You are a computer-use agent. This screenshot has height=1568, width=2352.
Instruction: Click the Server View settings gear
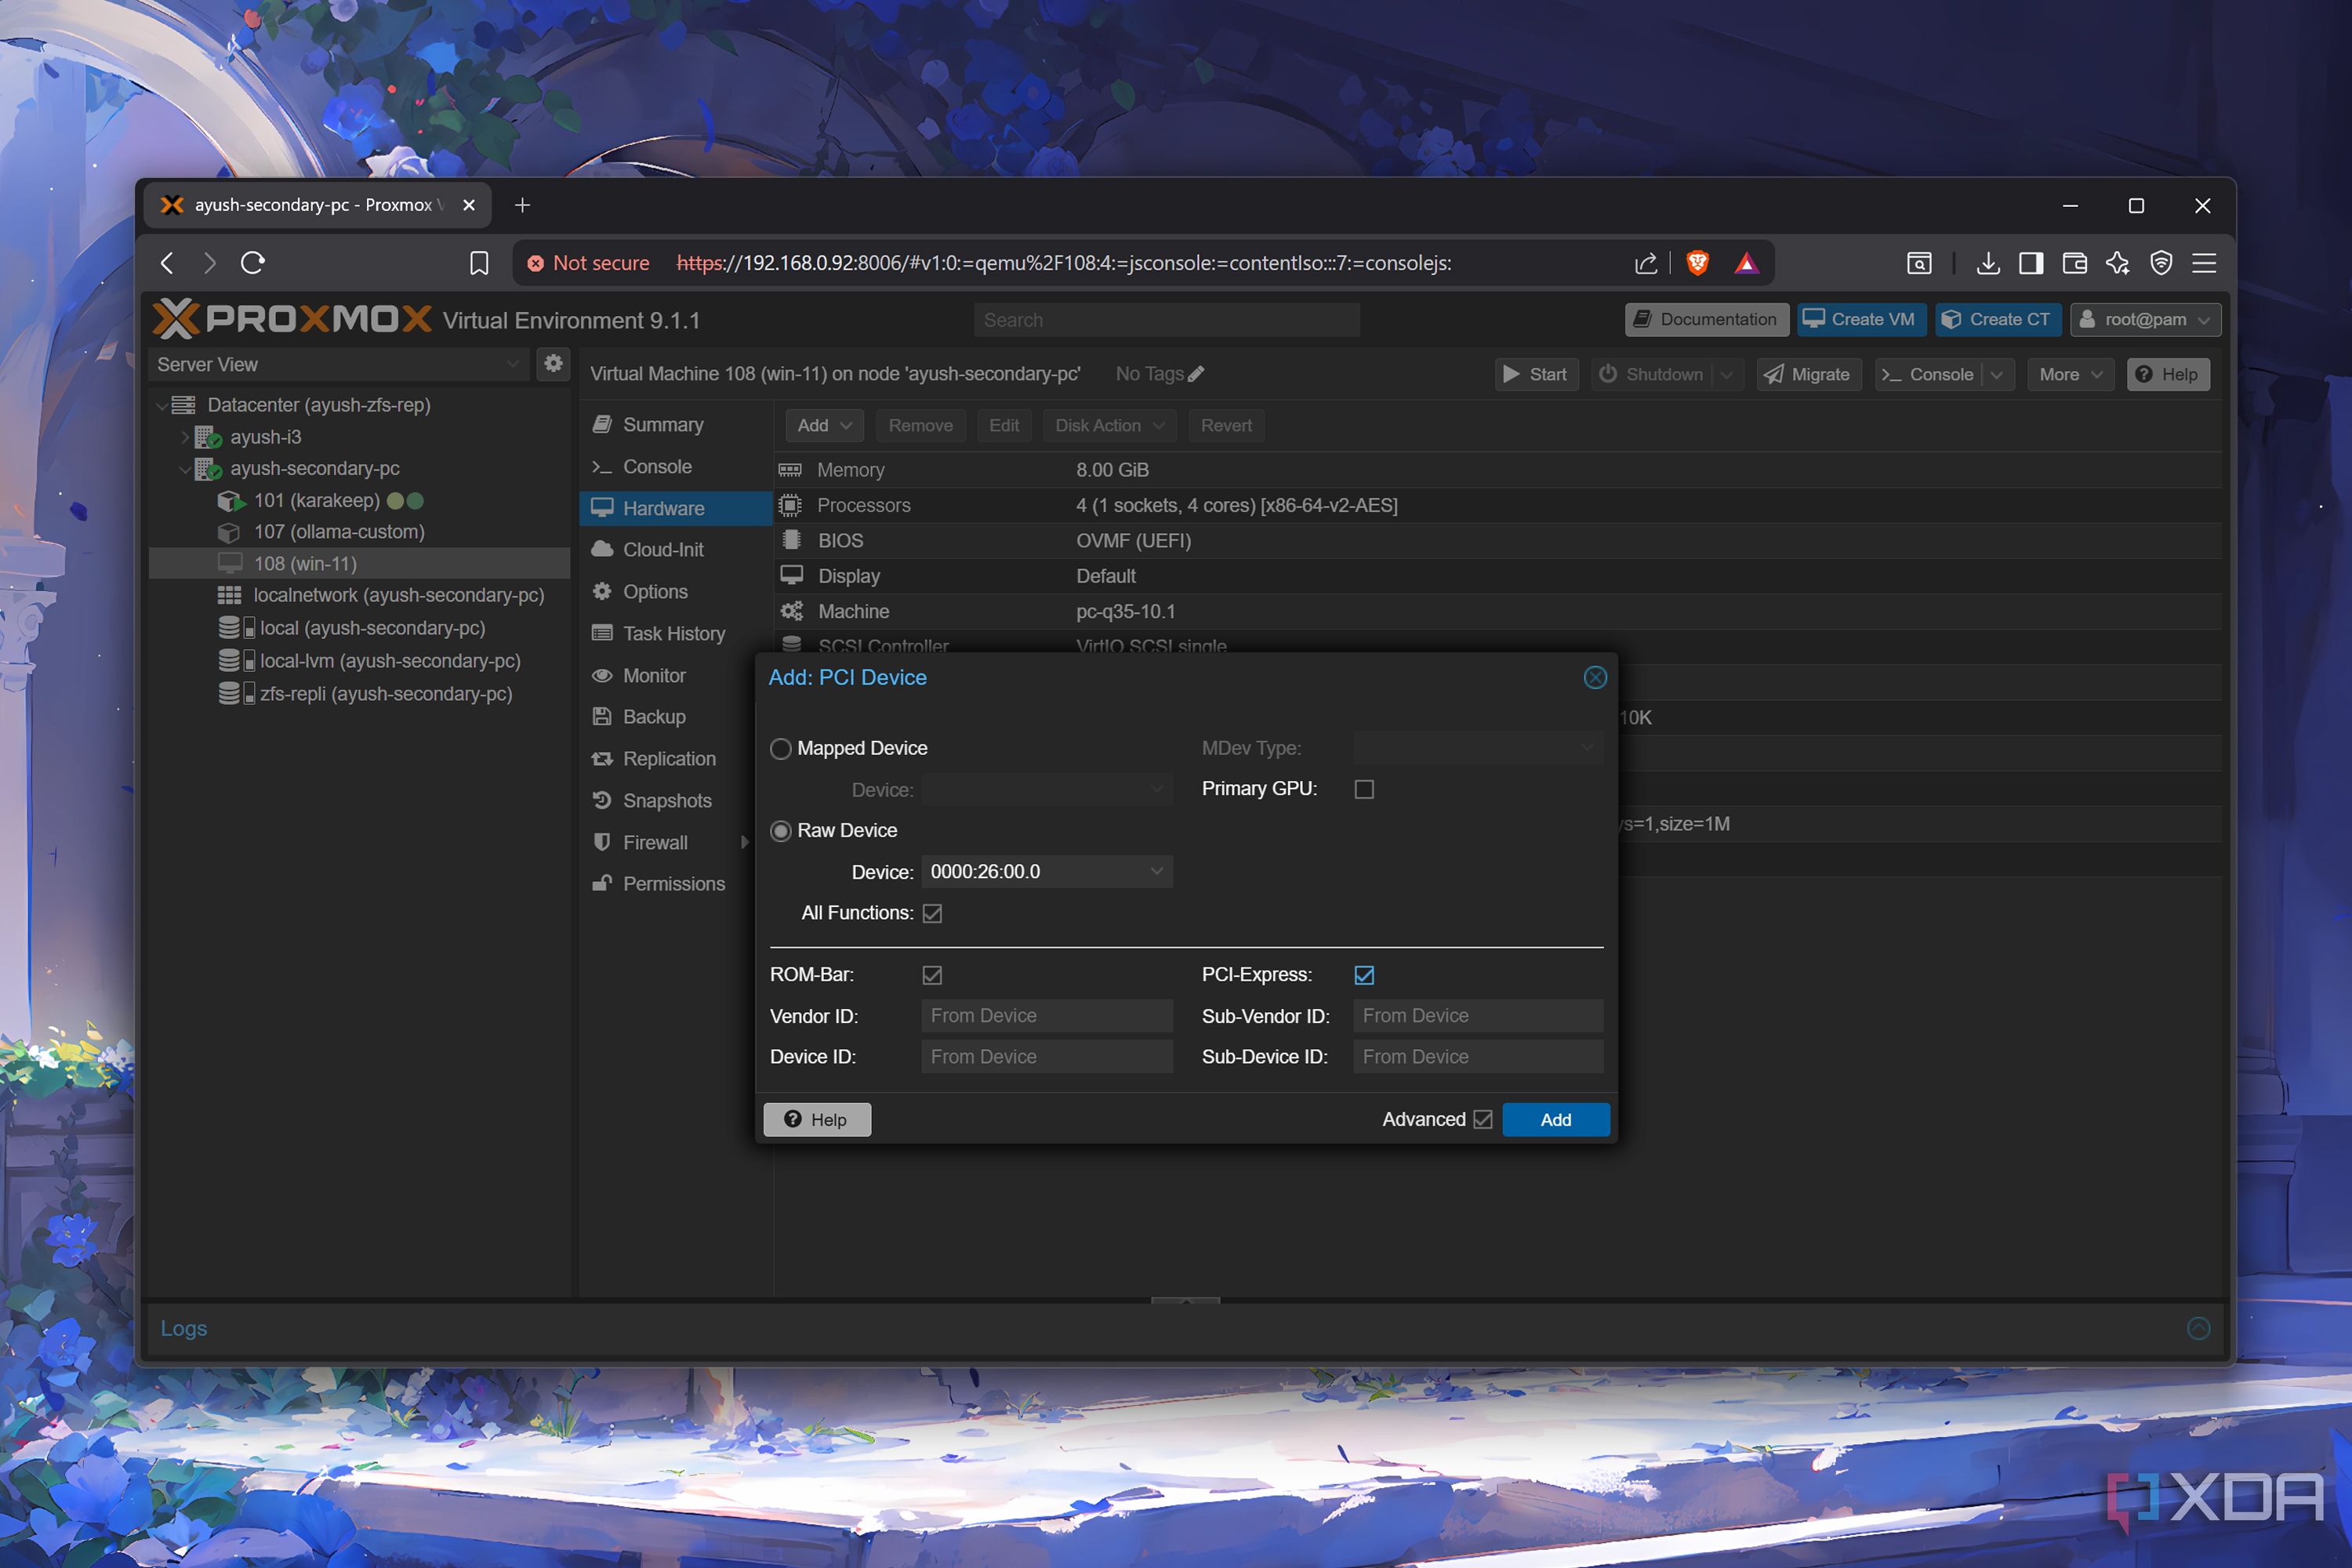coord(553,363)
